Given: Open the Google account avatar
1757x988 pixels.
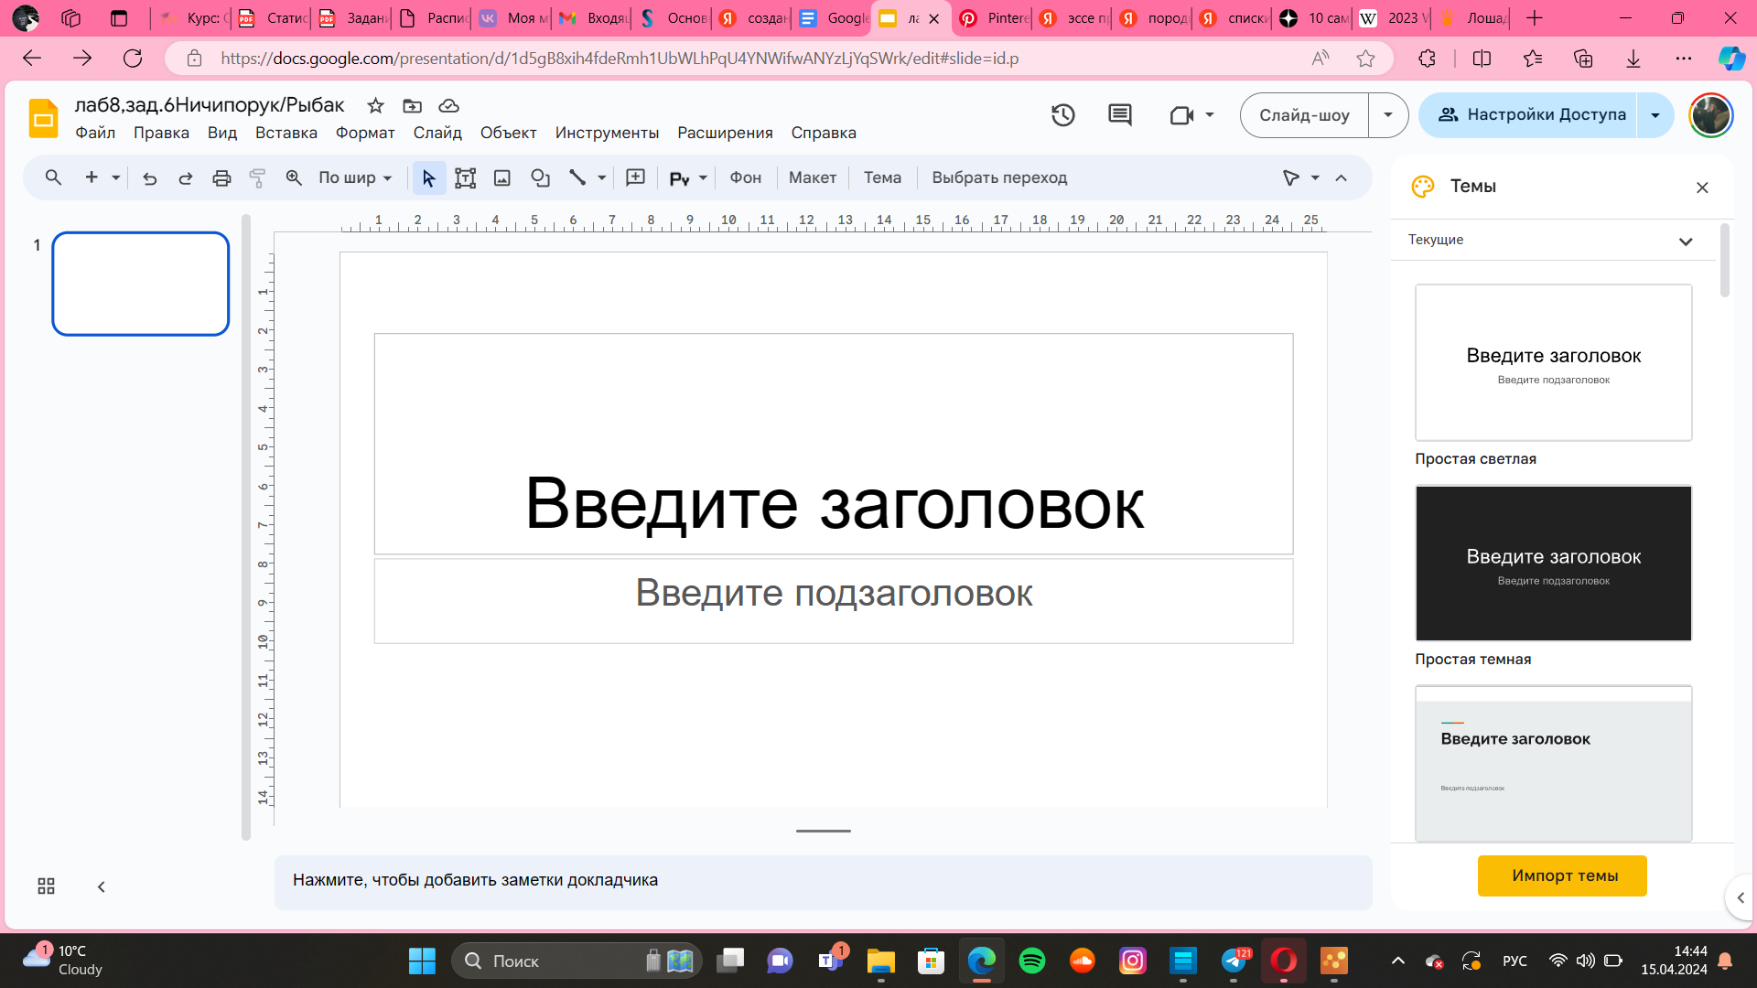Looking at the screenshot, I should [1710, 115].
